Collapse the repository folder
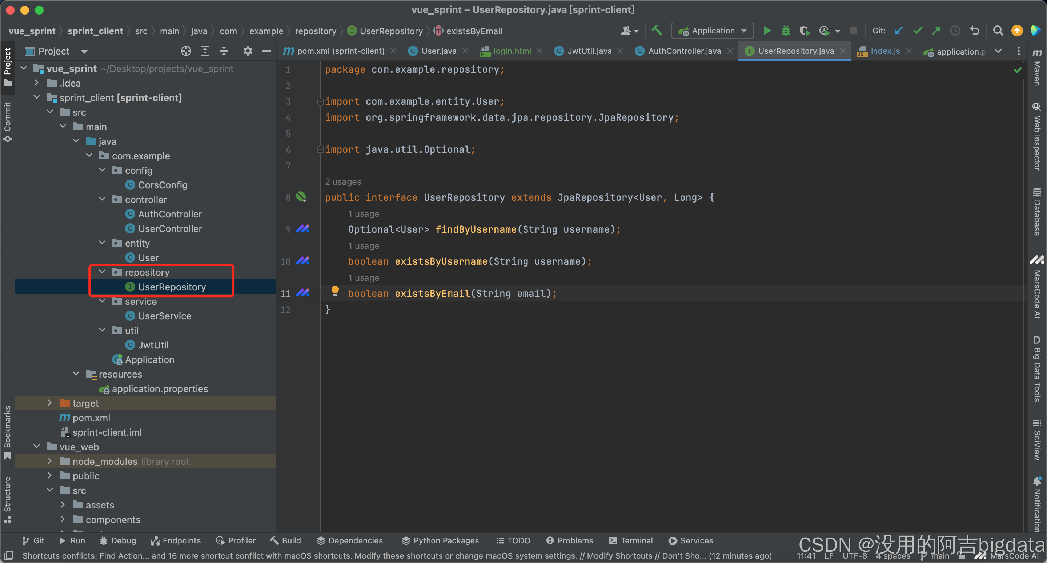The width and height of the screenshot is (1047, 563). pos(103,272)
